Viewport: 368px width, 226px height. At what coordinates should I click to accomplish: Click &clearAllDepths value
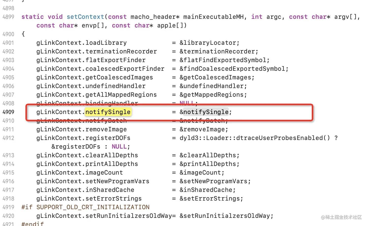click(208, 155)
